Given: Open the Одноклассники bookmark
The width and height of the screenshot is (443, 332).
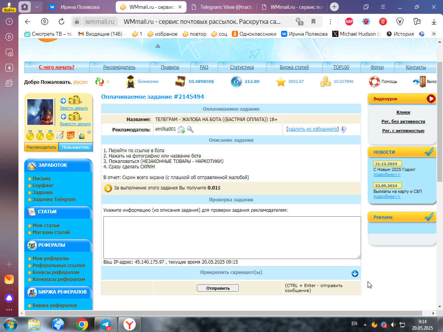Looking at the screenshot, I should (254, 34).
